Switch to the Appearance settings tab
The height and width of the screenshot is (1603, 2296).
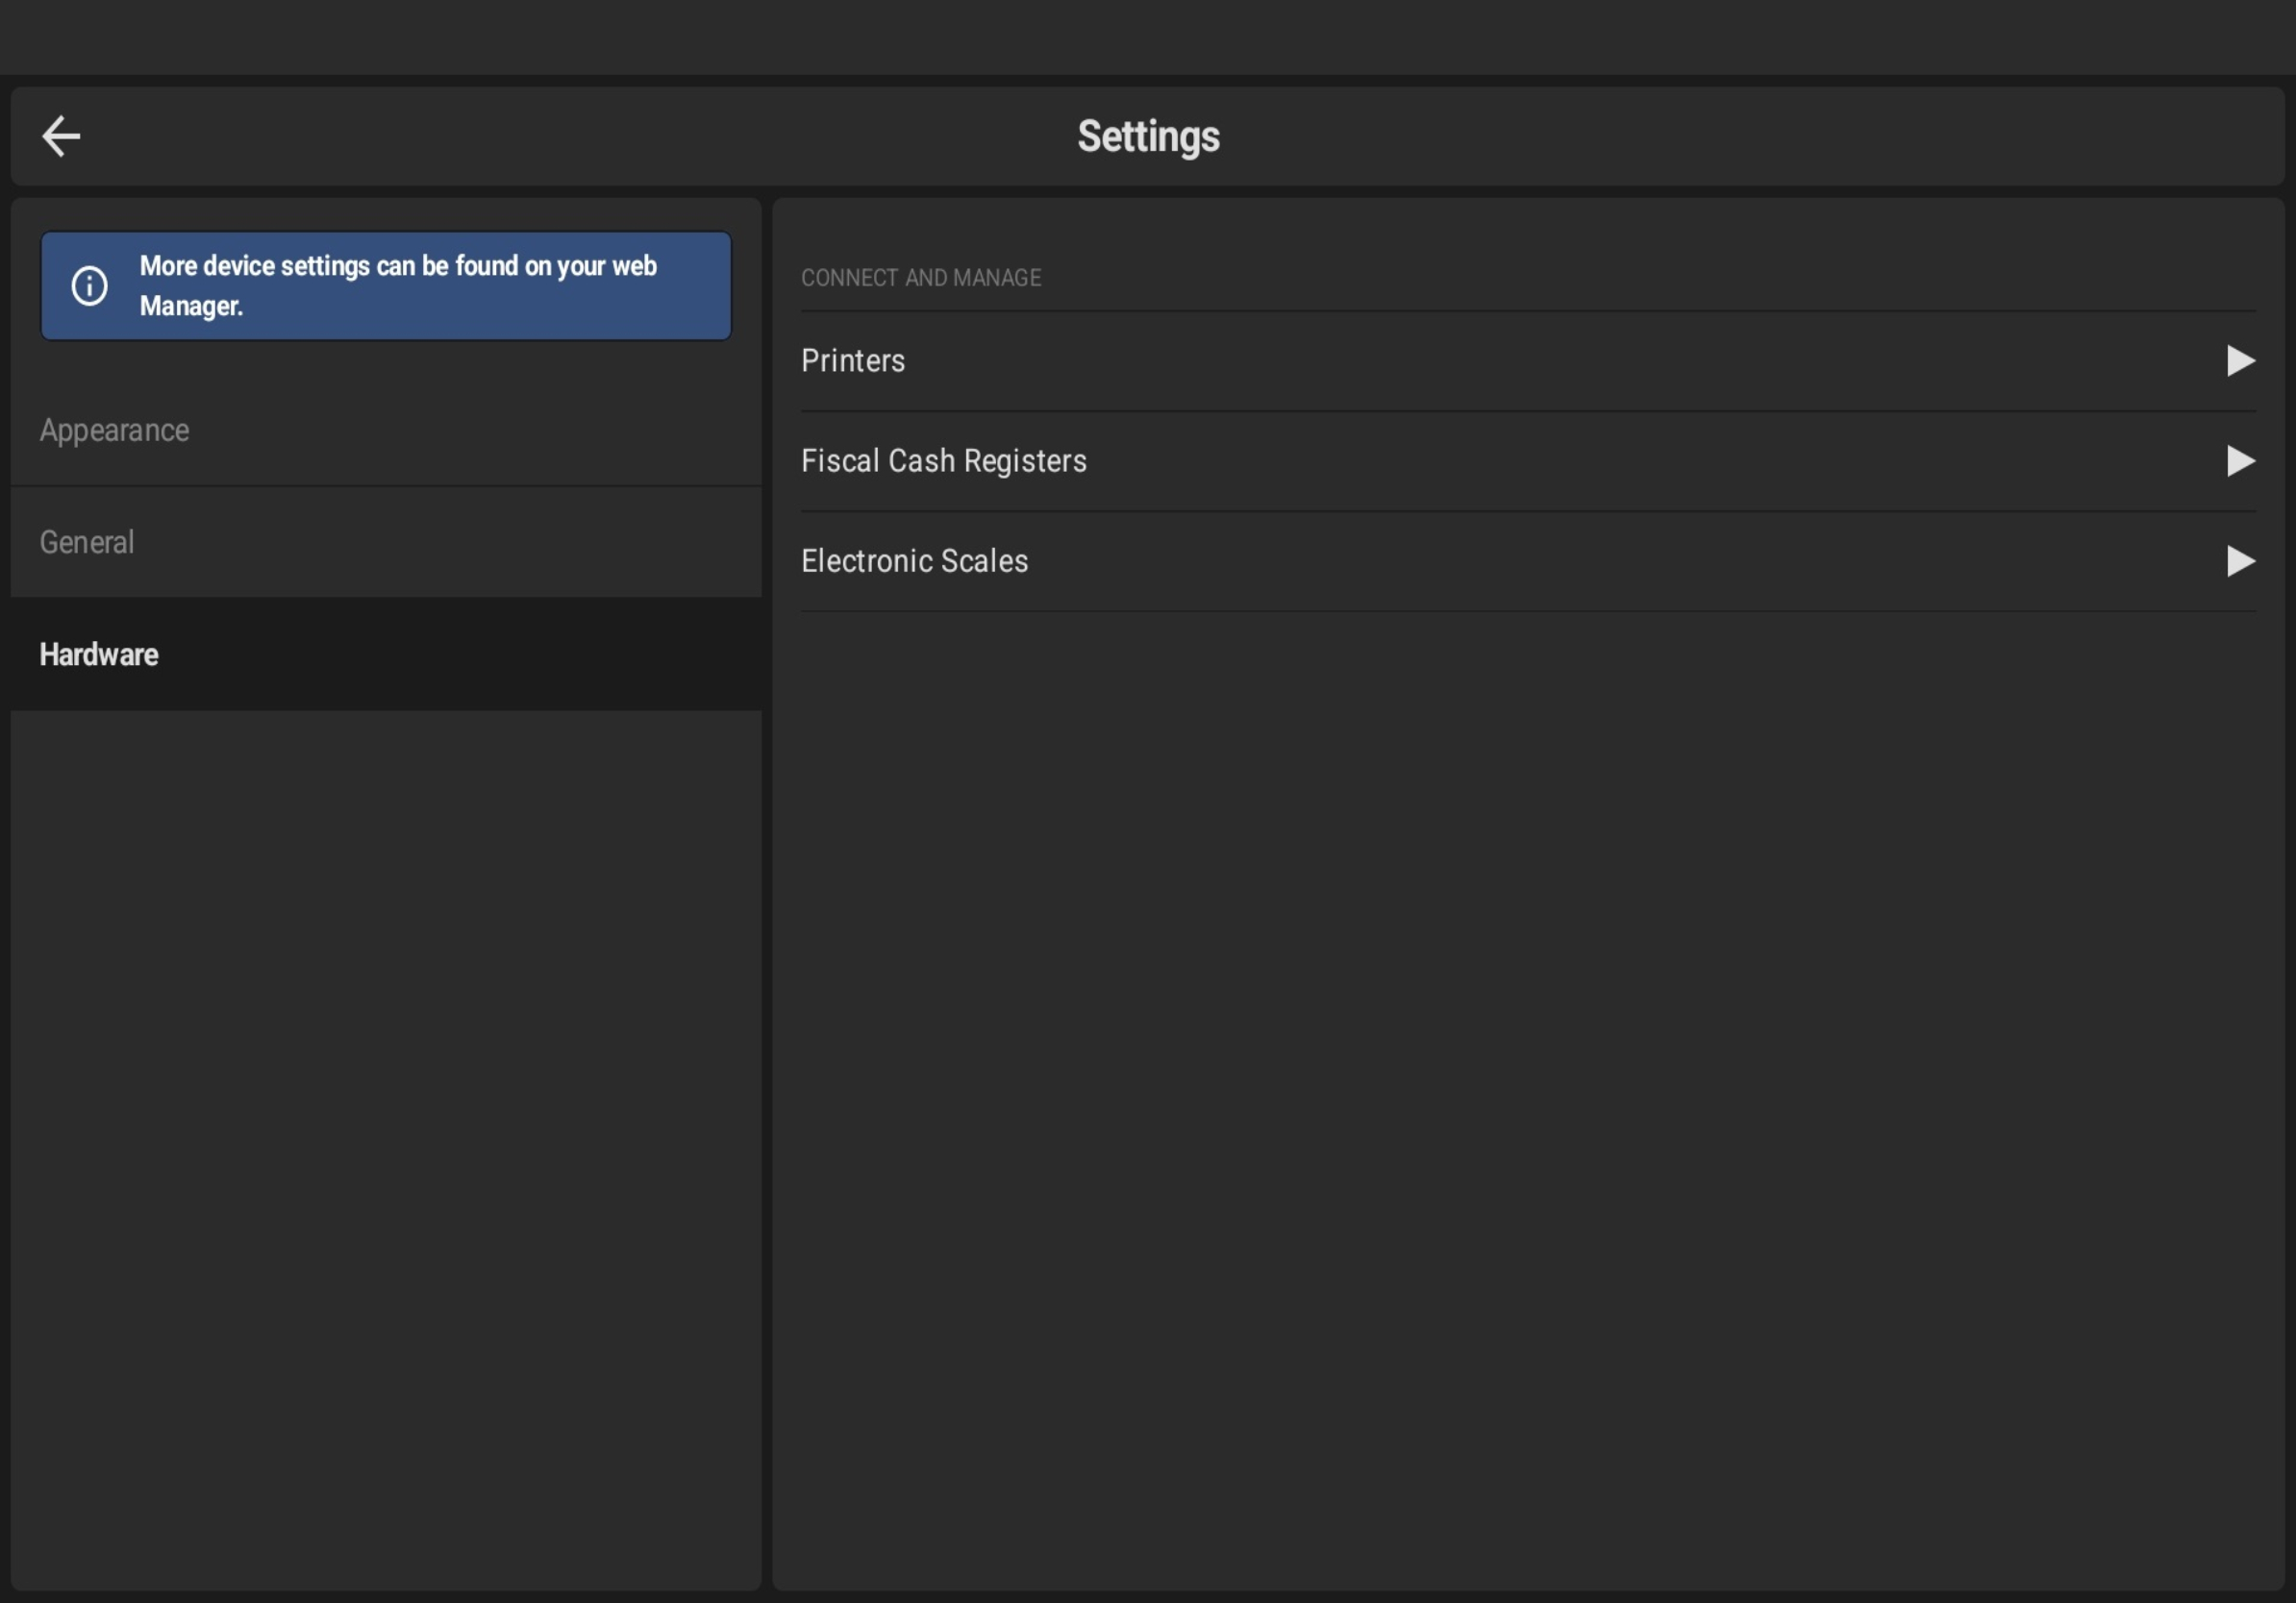click(x=114, y=431)
